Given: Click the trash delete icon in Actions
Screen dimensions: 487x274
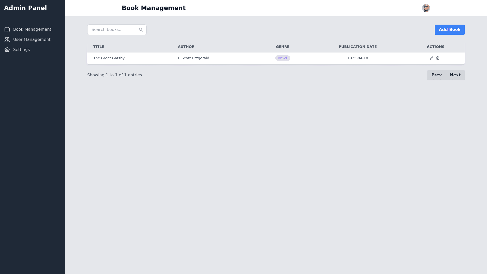Looking at the screenshot, I should [438, 58].
